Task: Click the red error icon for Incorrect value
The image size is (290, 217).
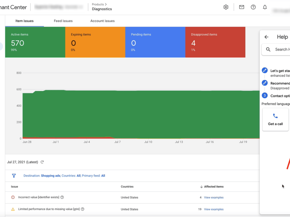Action: 13,197
